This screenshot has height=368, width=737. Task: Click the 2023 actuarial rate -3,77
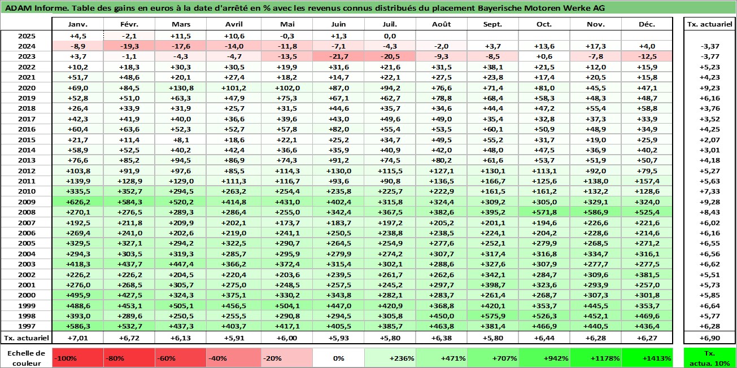[x=708, y=56]
